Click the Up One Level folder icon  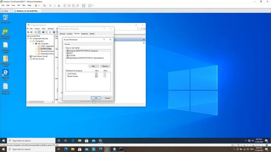[36, 32]
